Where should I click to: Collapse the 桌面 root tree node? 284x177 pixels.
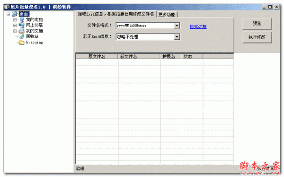[8, 14]
